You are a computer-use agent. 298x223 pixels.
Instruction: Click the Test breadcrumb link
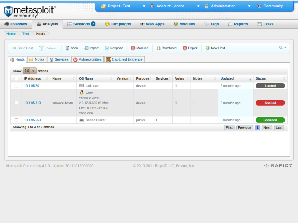pos(26,34)
